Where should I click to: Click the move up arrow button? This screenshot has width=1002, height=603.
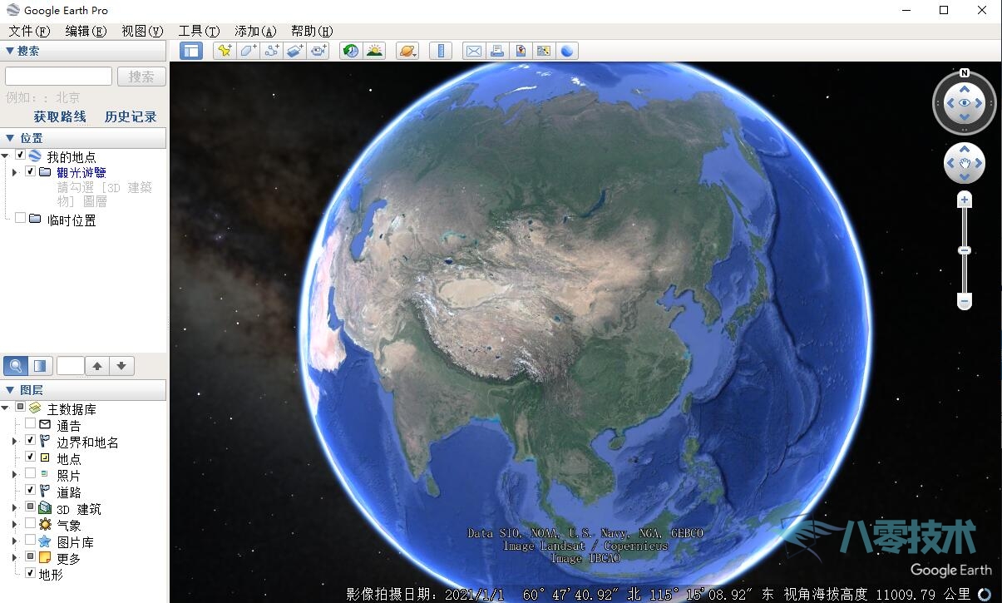(x=97, y=365)
